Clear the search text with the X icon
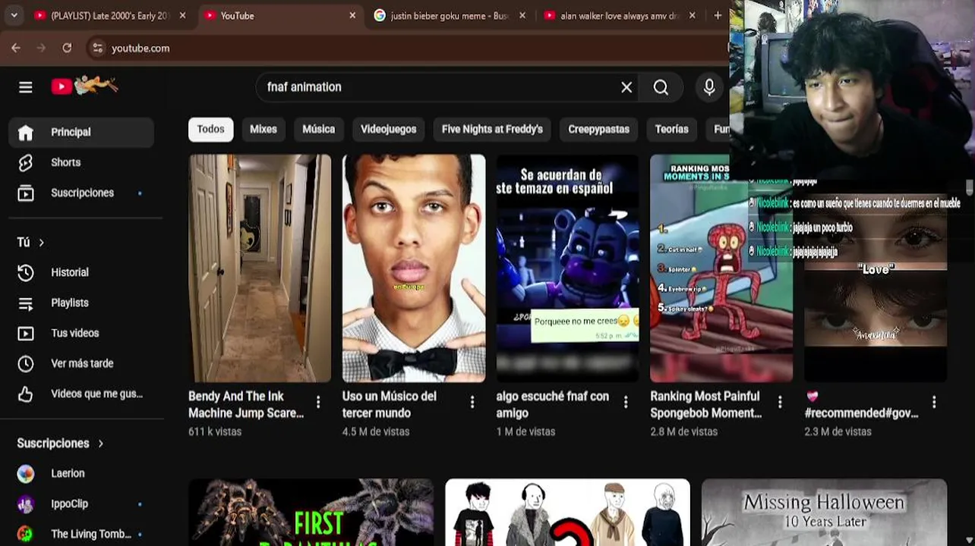 tap(626, 87)
